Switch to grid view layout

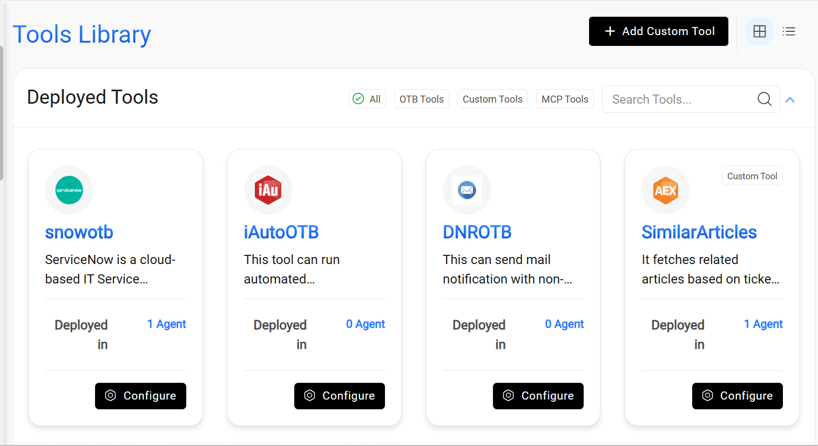pyautogui.click(x=759, y=31)
